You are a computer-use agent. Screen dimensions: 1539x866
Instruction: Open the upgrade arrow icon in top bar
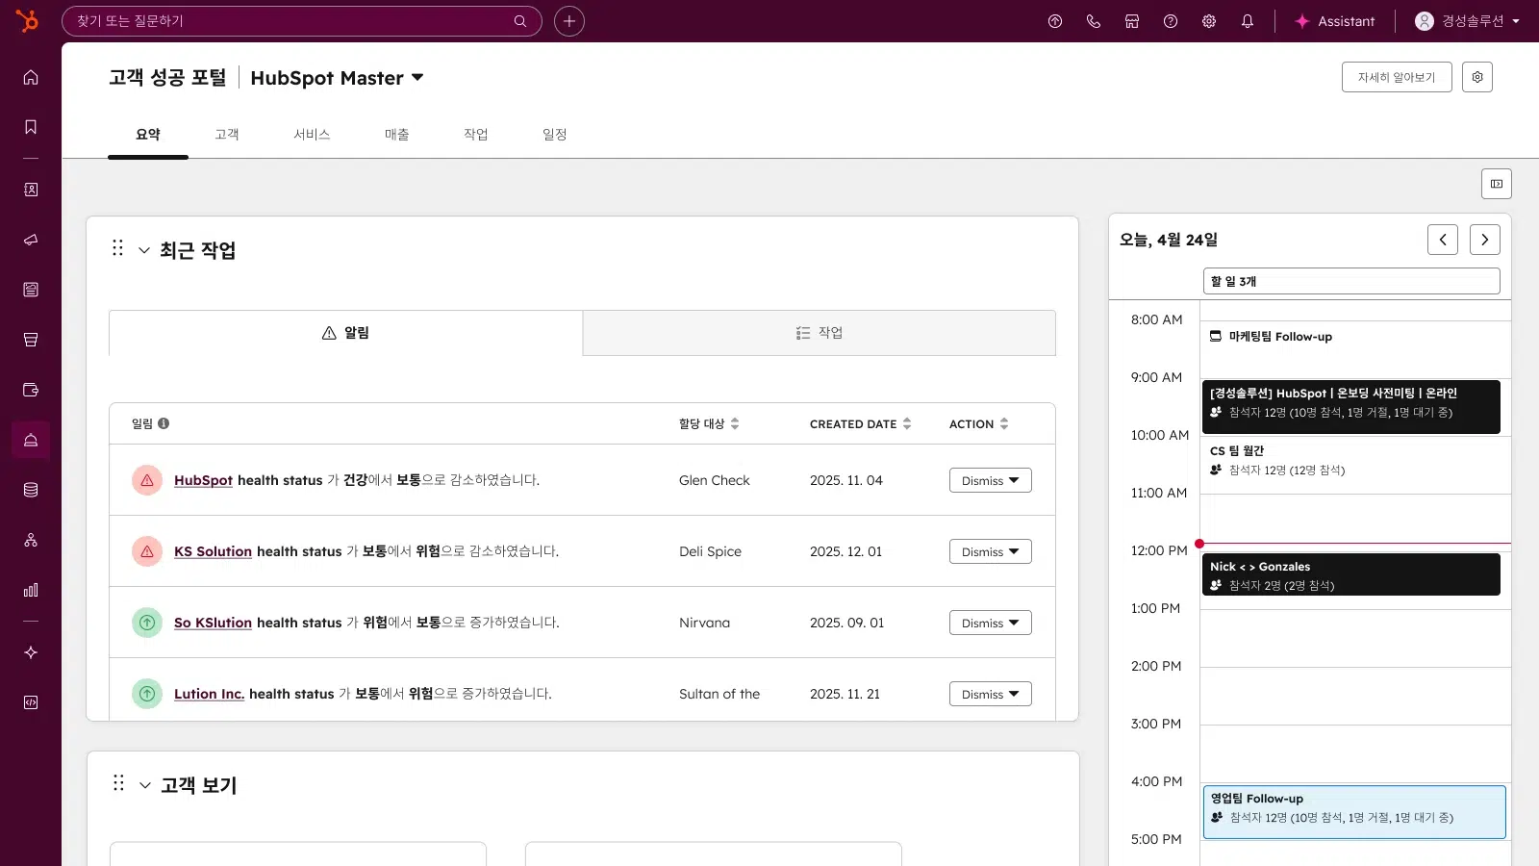coord(1055,21)
